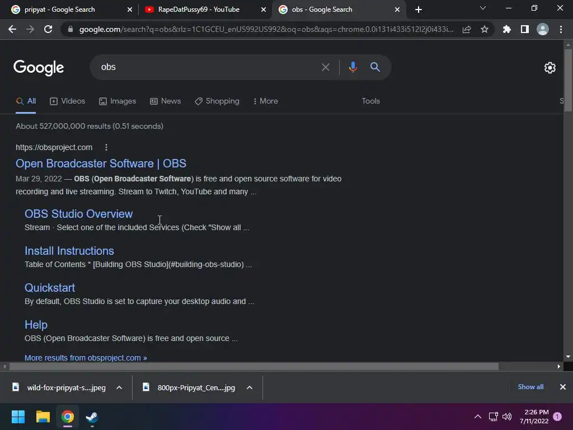Open More results from obsproject.com
573x430 pixels.
86,358
